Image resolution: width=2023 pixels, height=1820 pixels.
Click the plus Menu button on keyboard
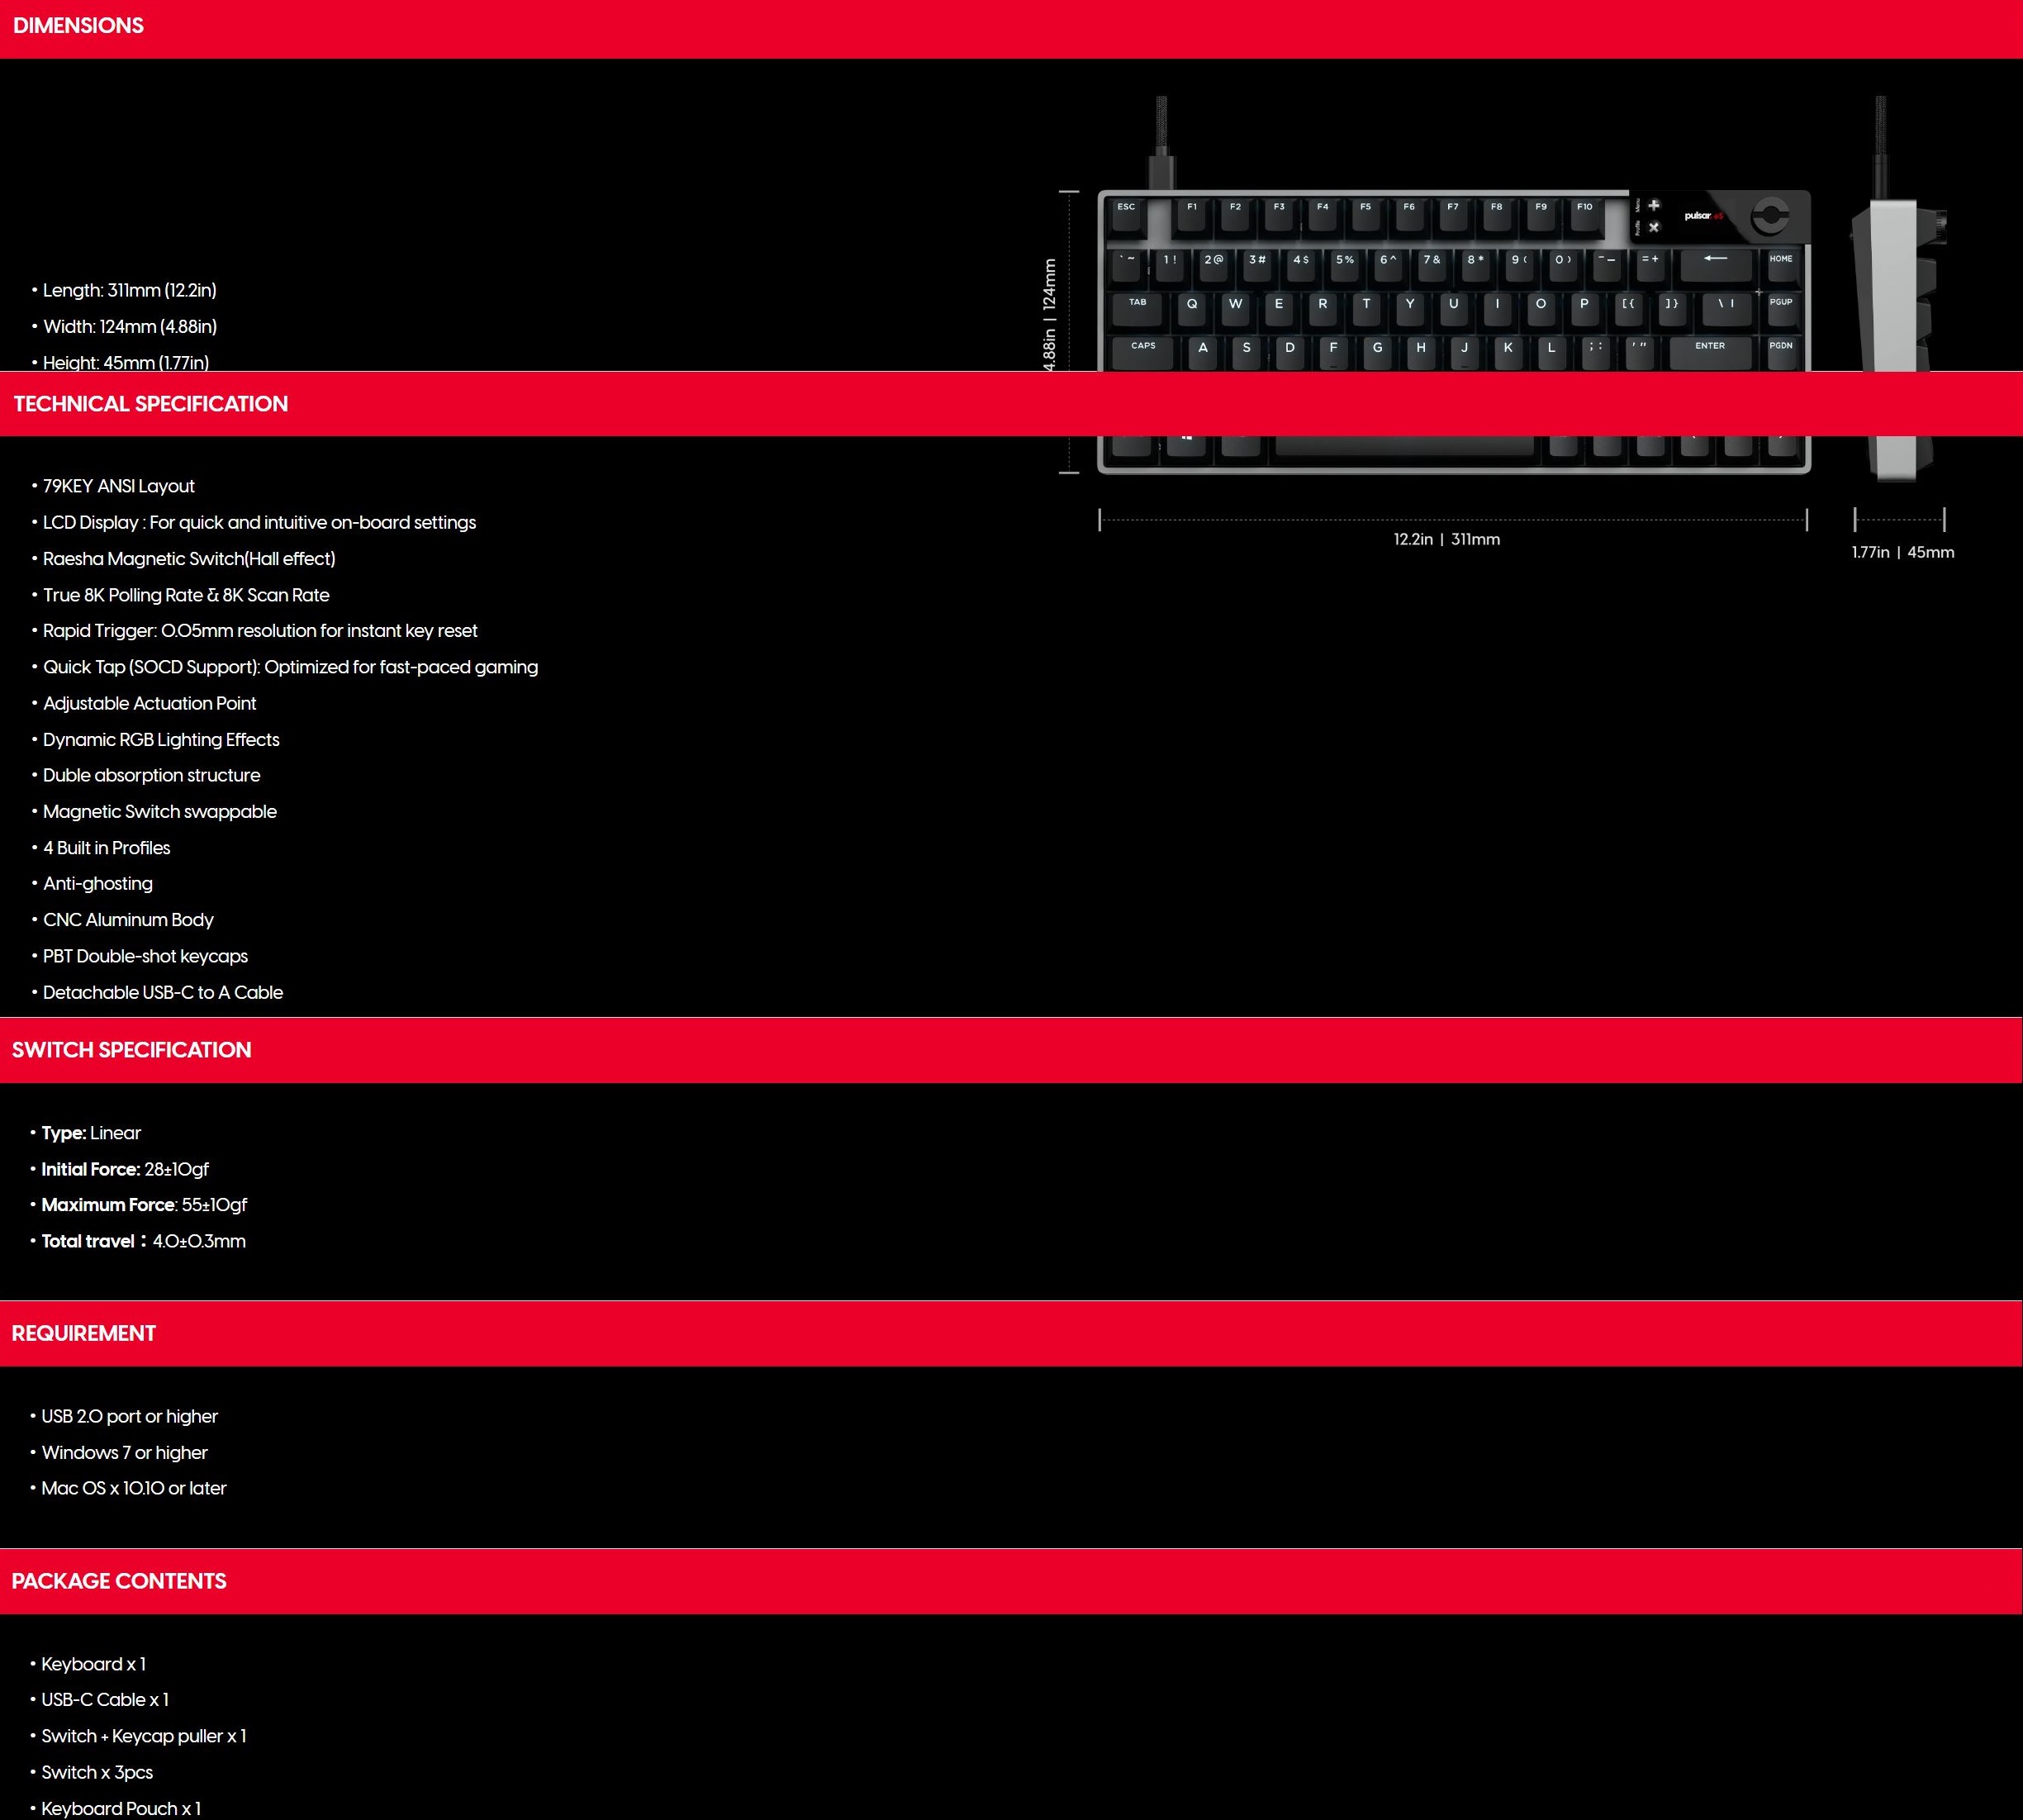(x=1654, y=205)
